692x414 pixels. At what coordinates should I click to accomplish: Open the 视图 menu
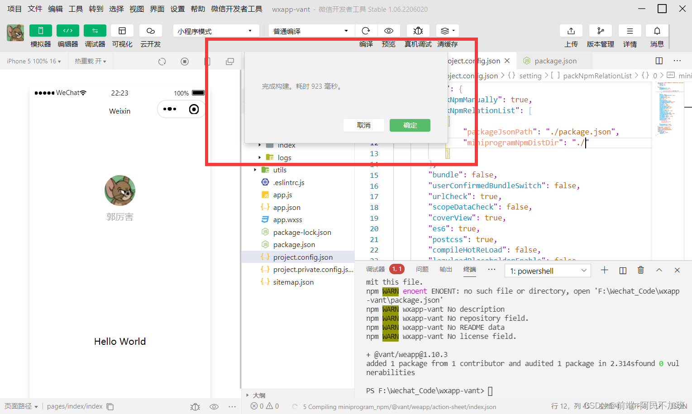click(x=137, y=9)
